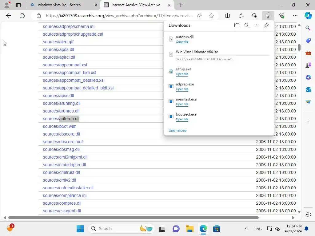Viewport: 315px width, 236px height.
Task: Open the Collections panel
Action: coord(254,16)
